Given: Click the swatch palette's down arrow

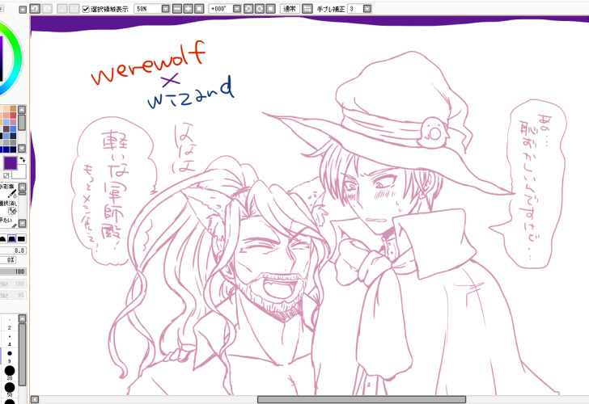Looking at the screenshot, I should pos(22,148).
